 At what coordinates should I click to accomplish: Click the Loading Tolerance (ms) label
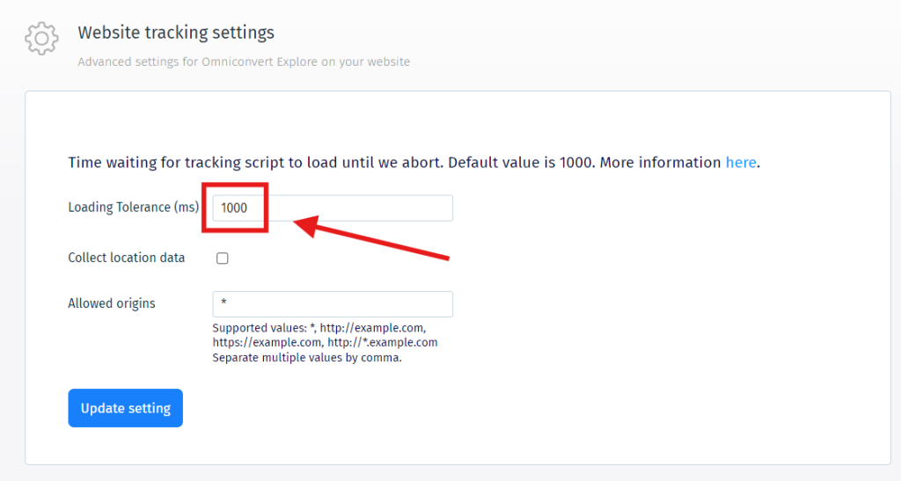point(133,208)
